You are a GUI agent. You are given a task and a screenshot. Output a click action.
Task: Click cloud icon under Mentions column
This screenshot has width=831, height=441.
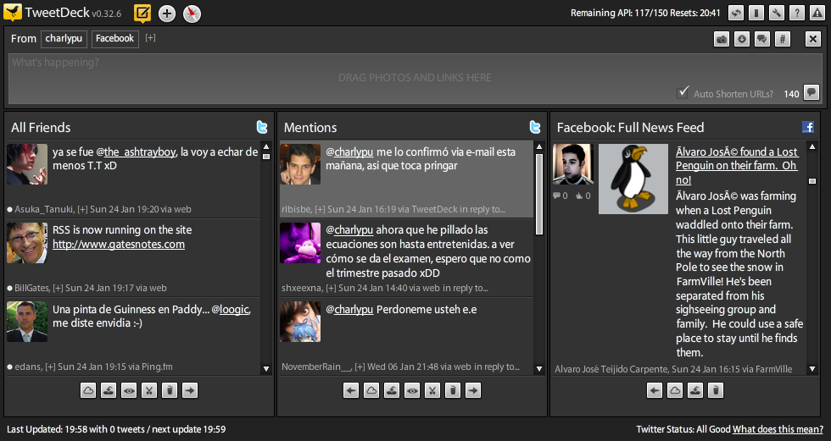click(371, 390)
